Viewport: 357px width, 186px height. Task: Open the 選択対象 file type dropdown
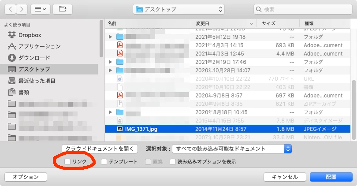232,149
